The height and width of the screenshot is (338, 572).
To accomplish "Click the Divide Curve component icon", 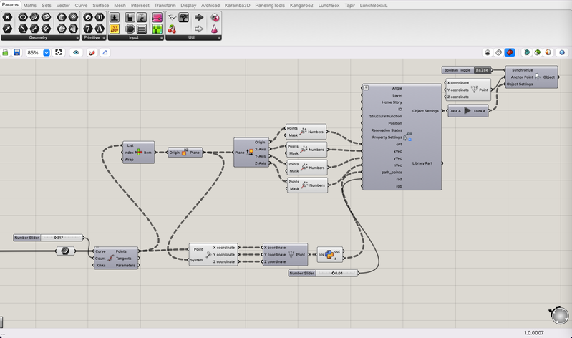I will [111, 259].
